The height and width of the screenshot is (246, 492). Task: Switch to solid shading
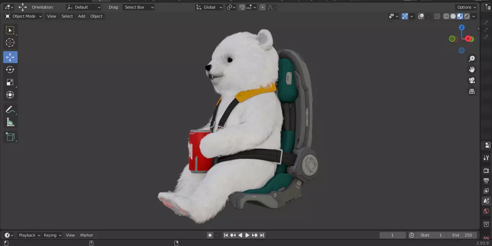click(x=453, y=16)
